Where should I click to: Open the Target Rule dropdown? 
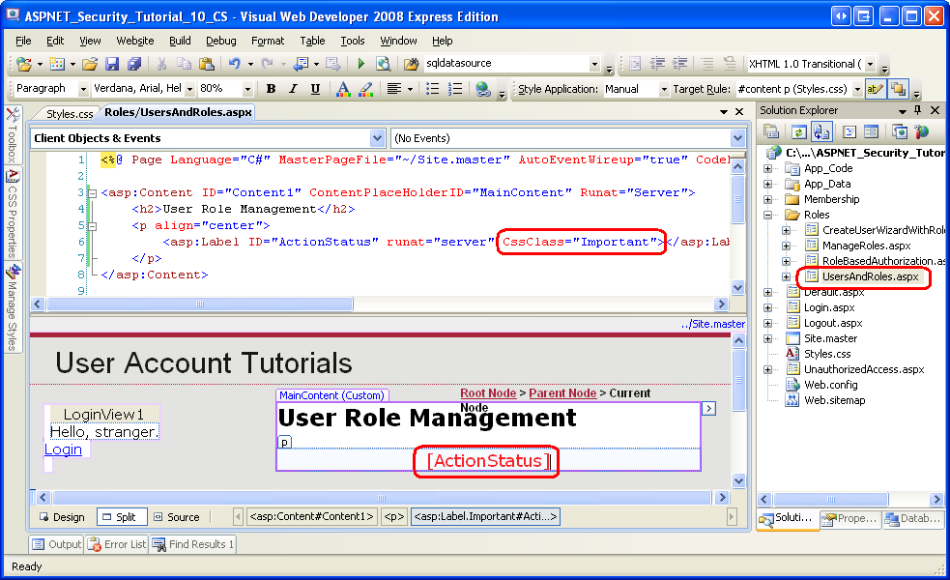857,89
